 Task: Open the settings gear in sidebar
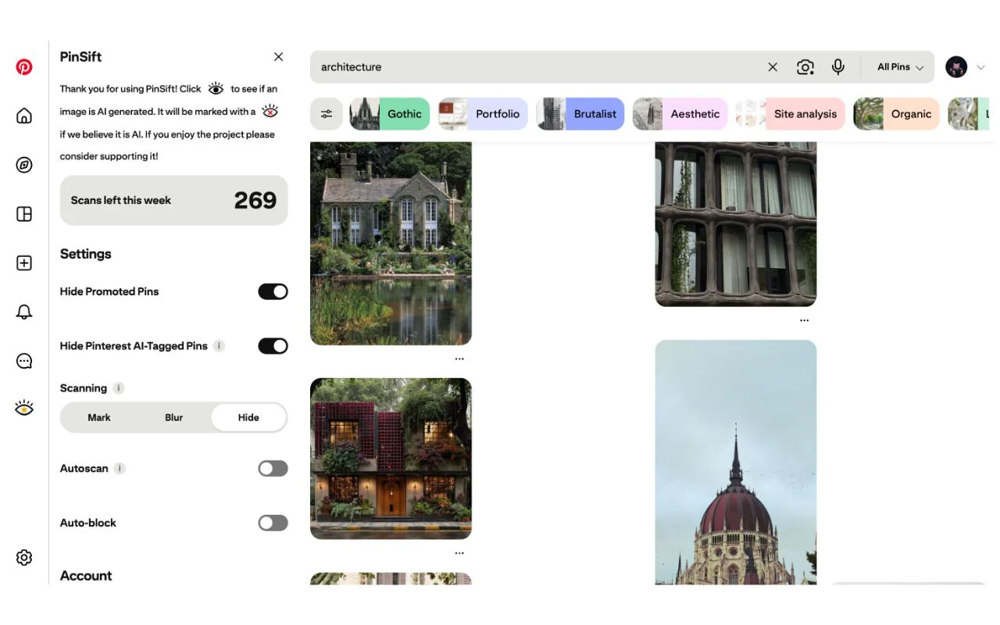click(x=24, y=558)
